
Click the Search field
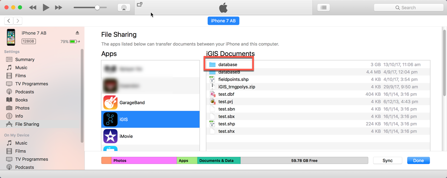click(409, 7)
